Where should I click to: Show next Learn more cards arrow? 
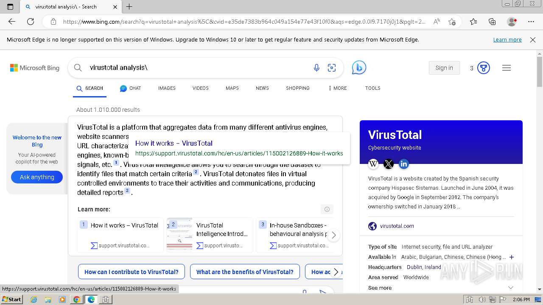pyautogui.click(x=334, y=235)
